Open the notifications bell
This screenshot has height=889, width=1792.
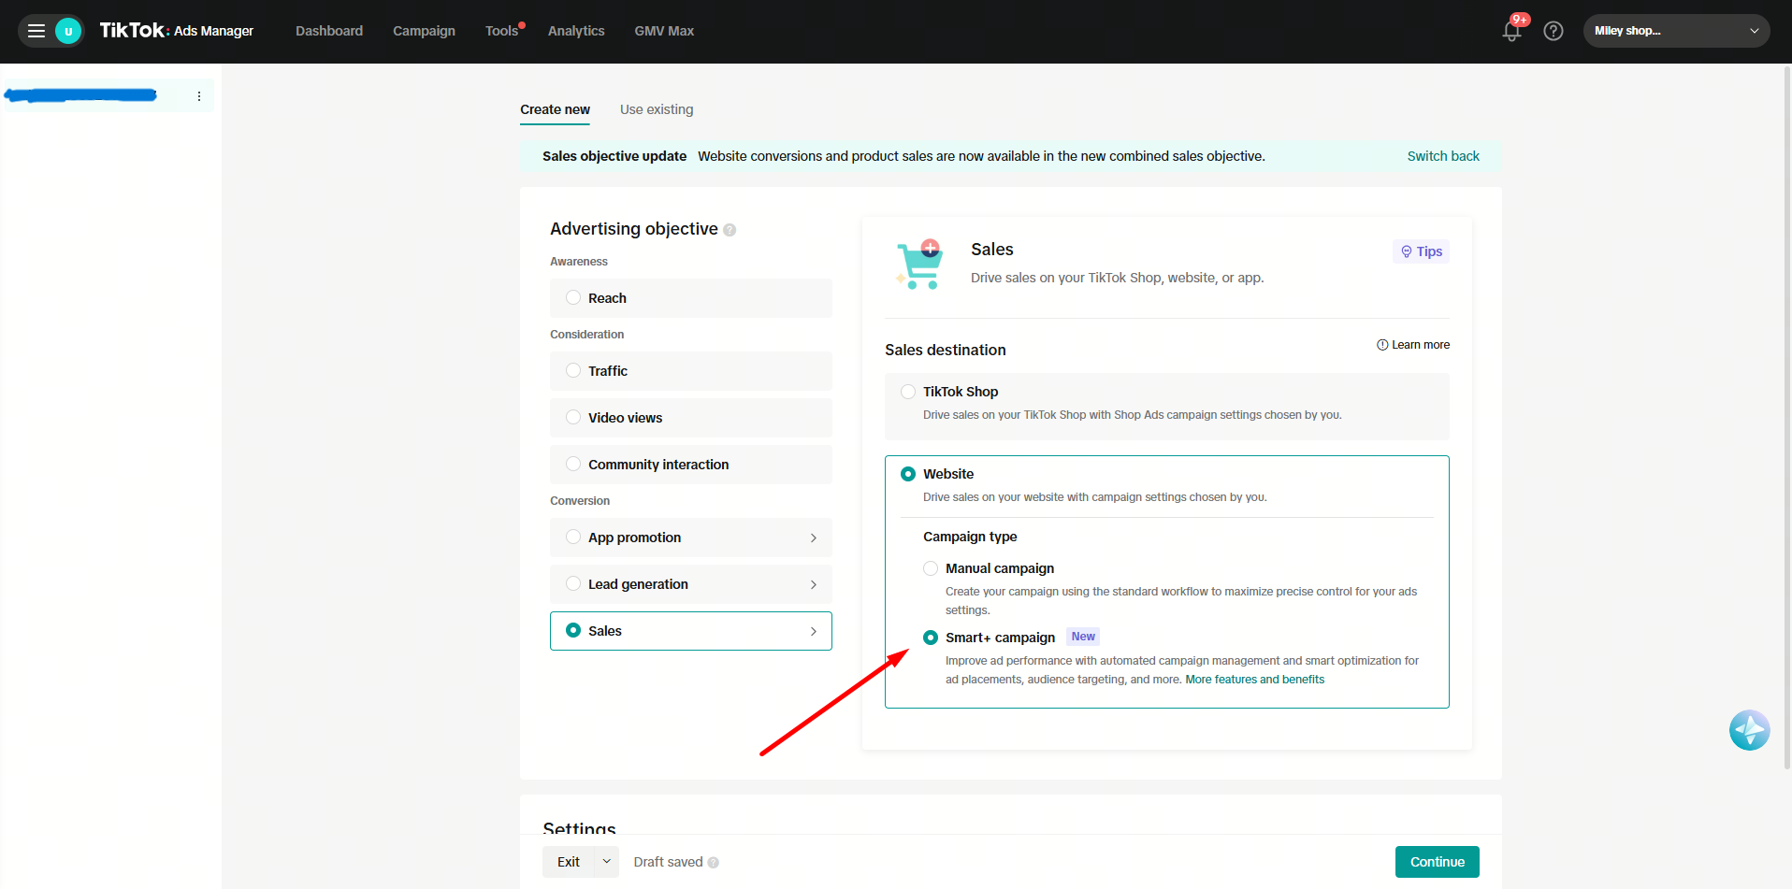coord(1511,31)
